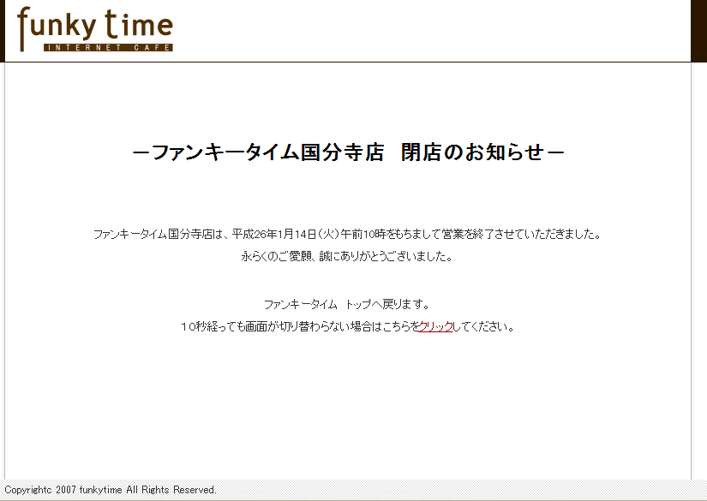Click the text ファンキータイム トップへ戻ります。
Viewport: 707px width, 501px height.
point(347,305)
